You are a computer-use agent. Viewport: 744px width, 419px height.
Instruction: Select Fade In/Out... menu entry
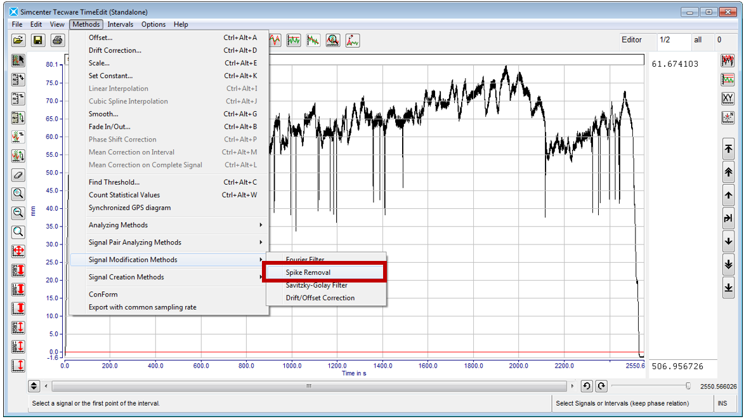169,126
